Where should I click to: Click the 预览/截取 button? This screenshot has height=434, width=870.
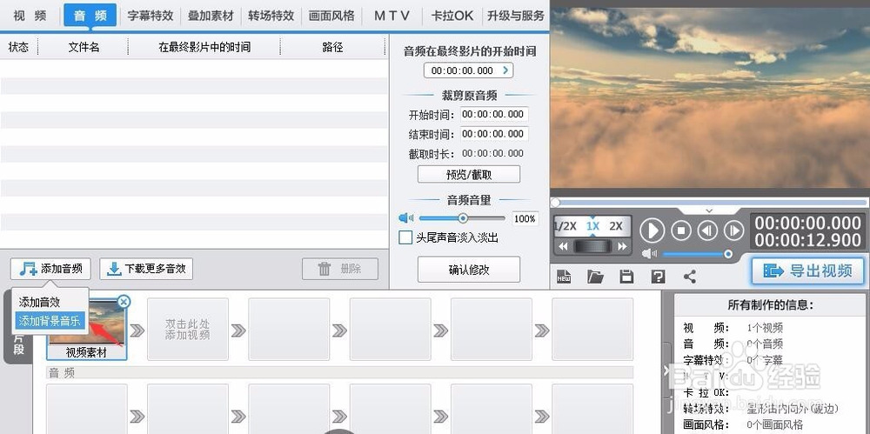coord(469,174)
